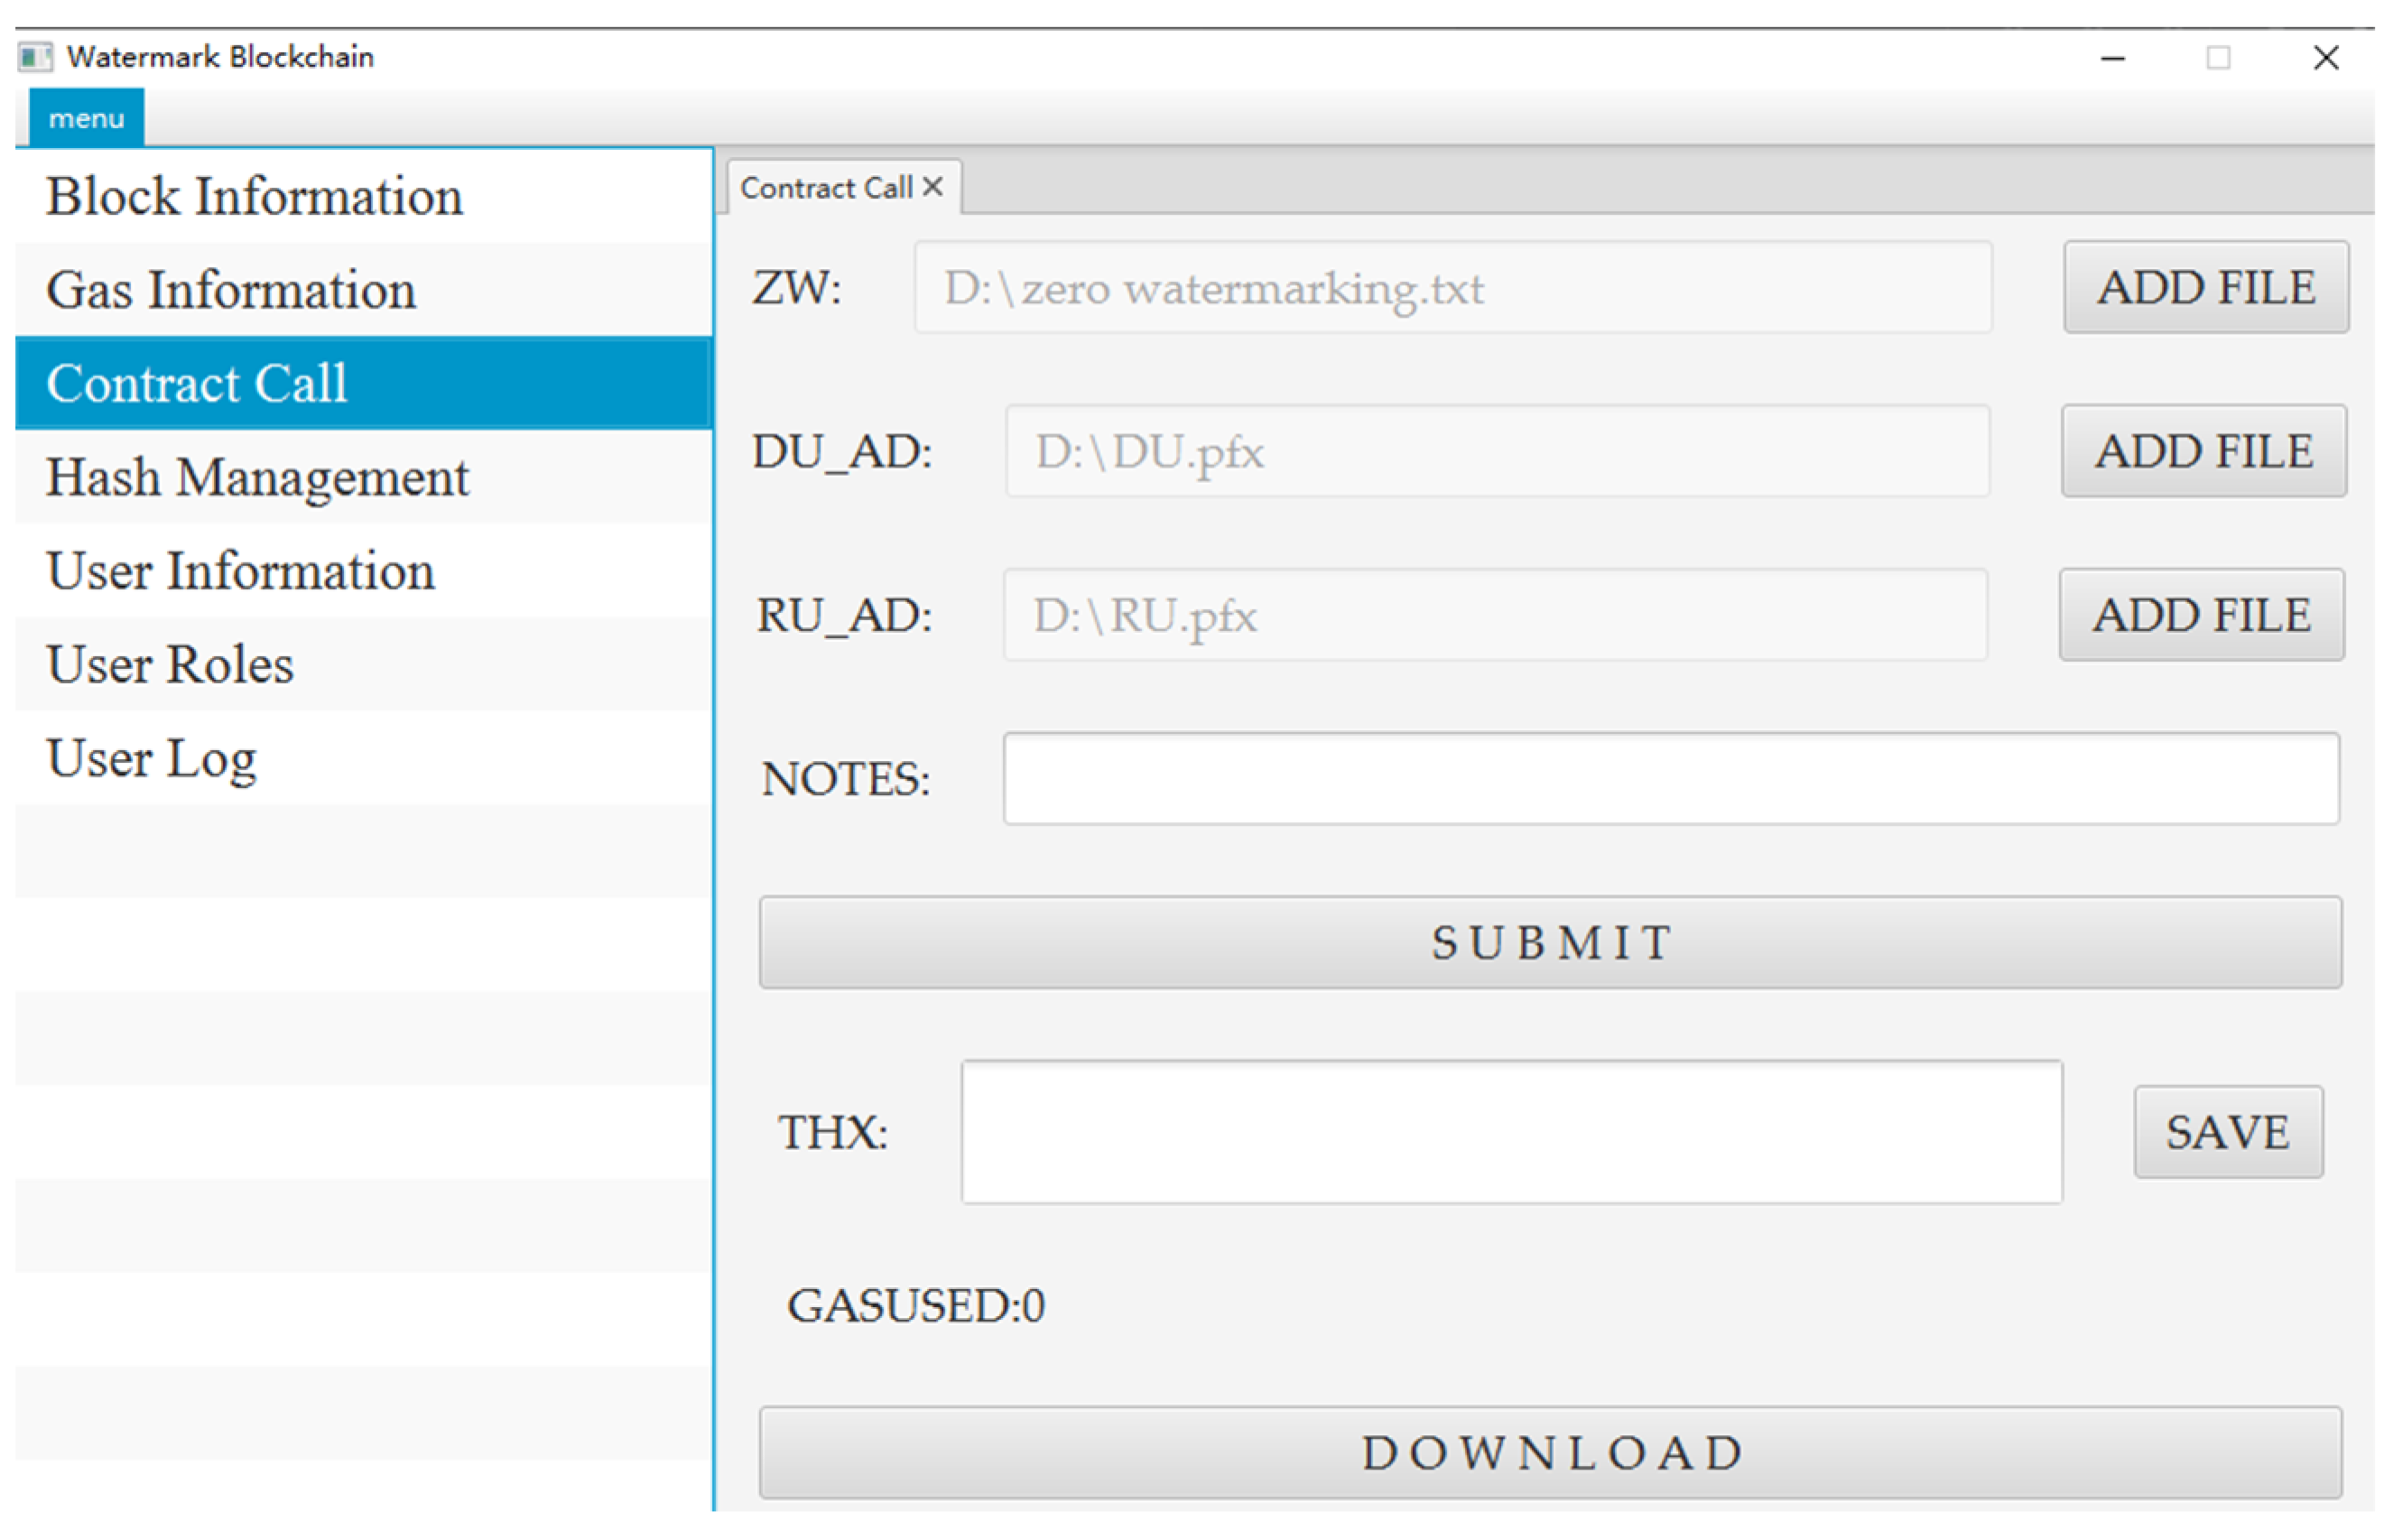Select Block Information in sidebar
The height and width of the screenshot is (1540, 2393).
pos(364,196)
